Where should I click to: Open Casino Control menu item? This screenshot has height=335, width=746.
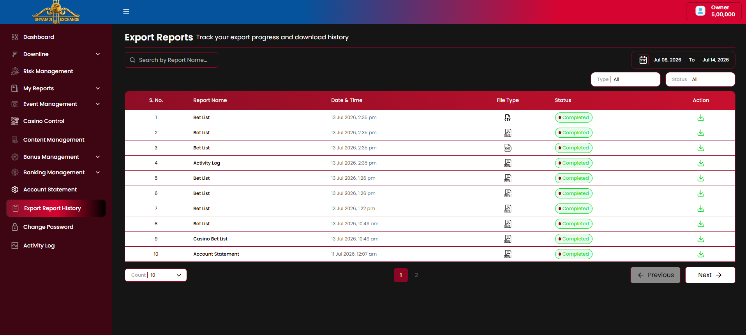[x=56, y=121]
